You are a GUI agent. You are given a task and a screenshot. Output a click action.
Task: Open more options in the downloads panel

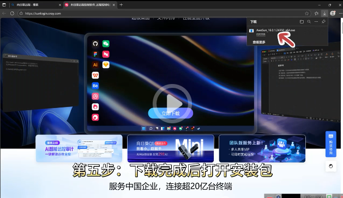(x=316, y=22)
